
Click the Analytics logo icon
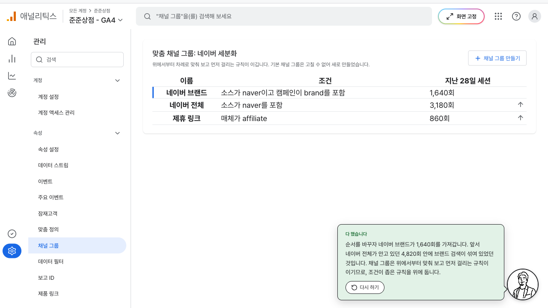[12, 16]
